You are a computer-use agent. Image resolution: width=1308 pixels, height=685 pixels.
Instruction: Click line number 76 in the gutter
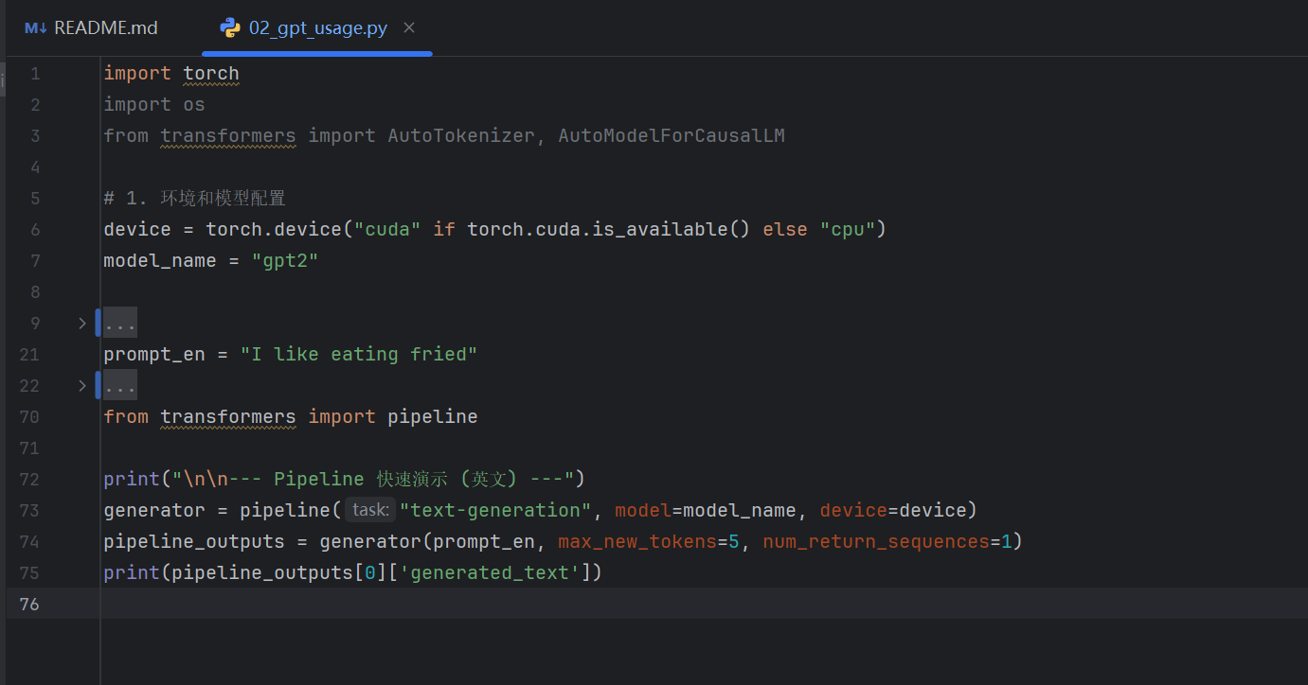point(29,604)
